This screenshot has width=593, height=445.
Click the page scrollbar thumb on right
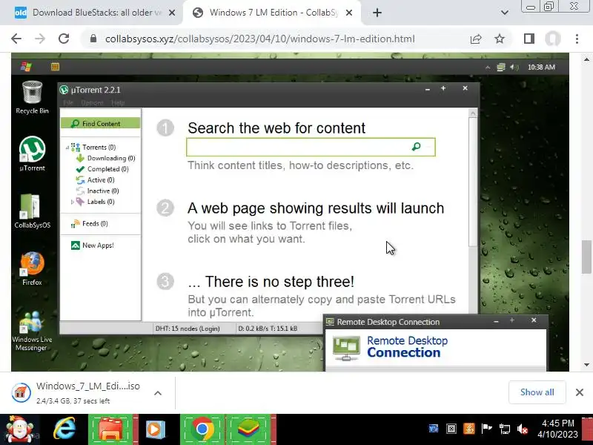coord(586,257)
